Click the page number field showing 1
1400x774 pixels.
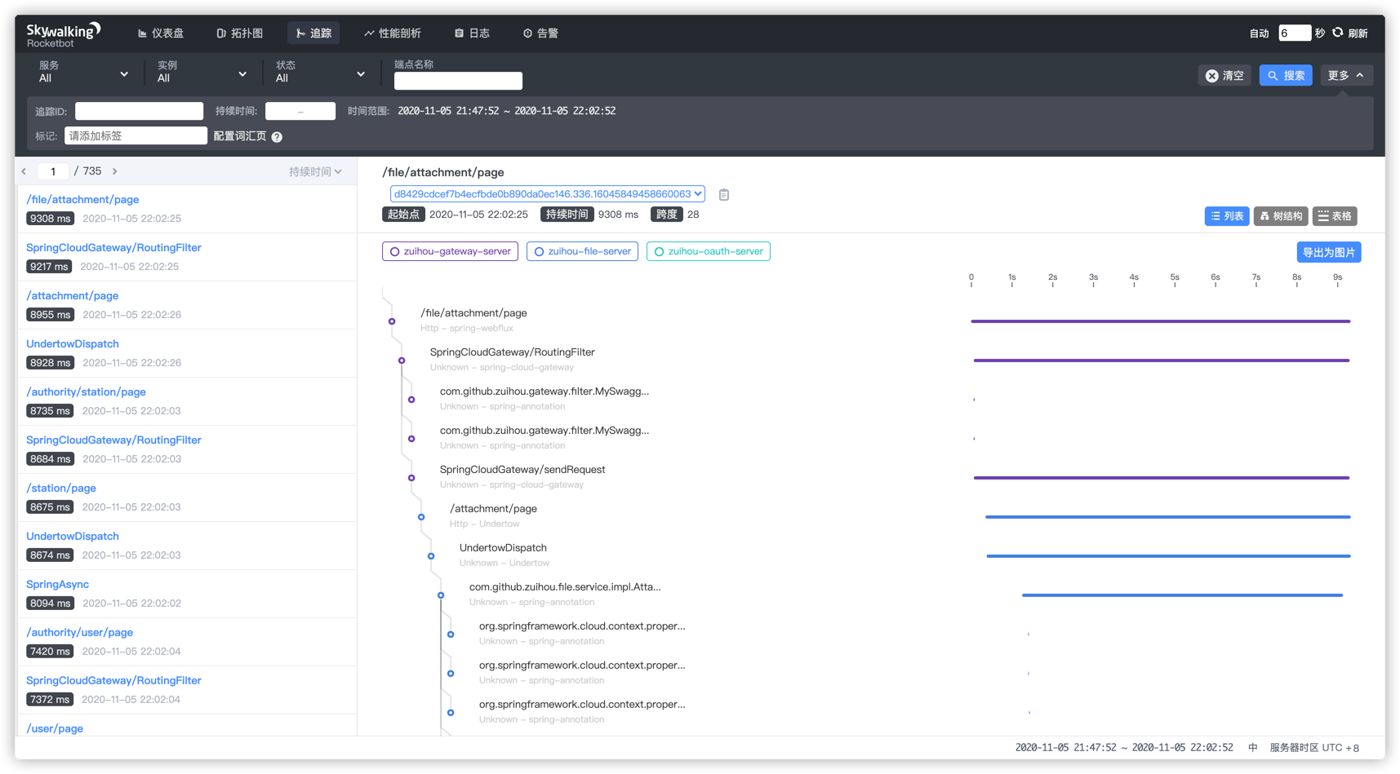coord(53,171)
